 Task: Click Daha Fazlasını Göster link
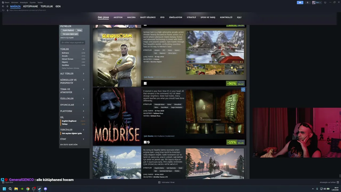pos(71,68)
